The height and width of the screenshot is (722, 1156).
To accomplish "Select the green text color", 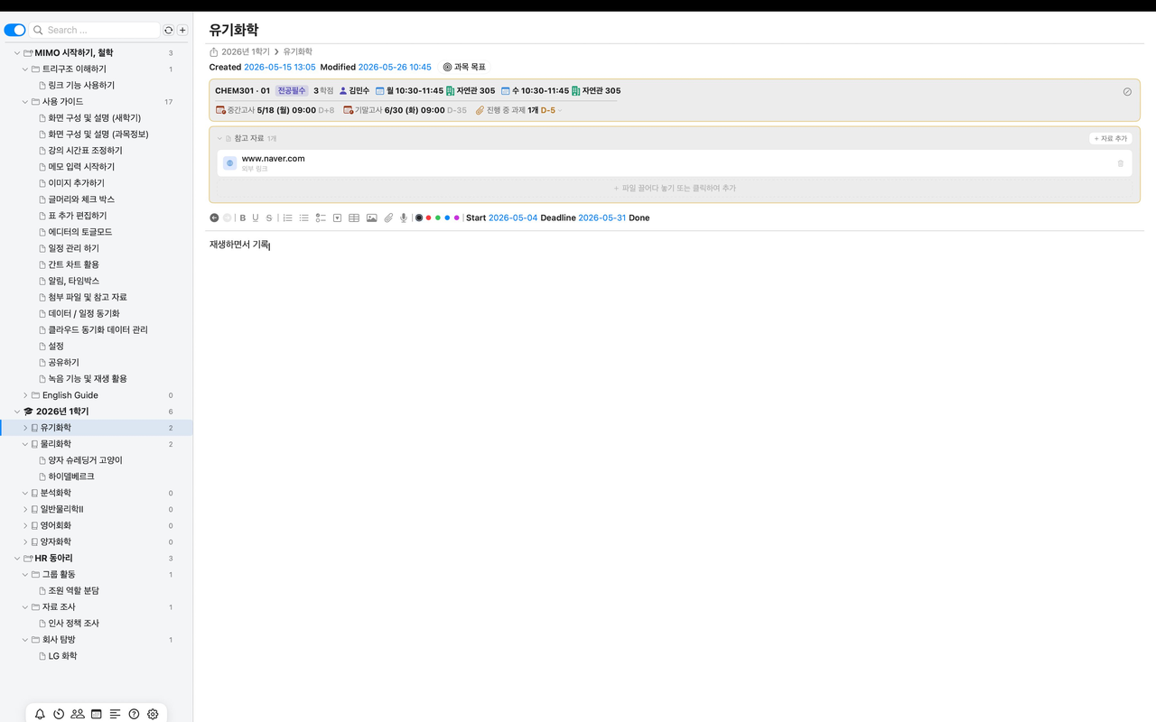I will [x=438, y=218].
